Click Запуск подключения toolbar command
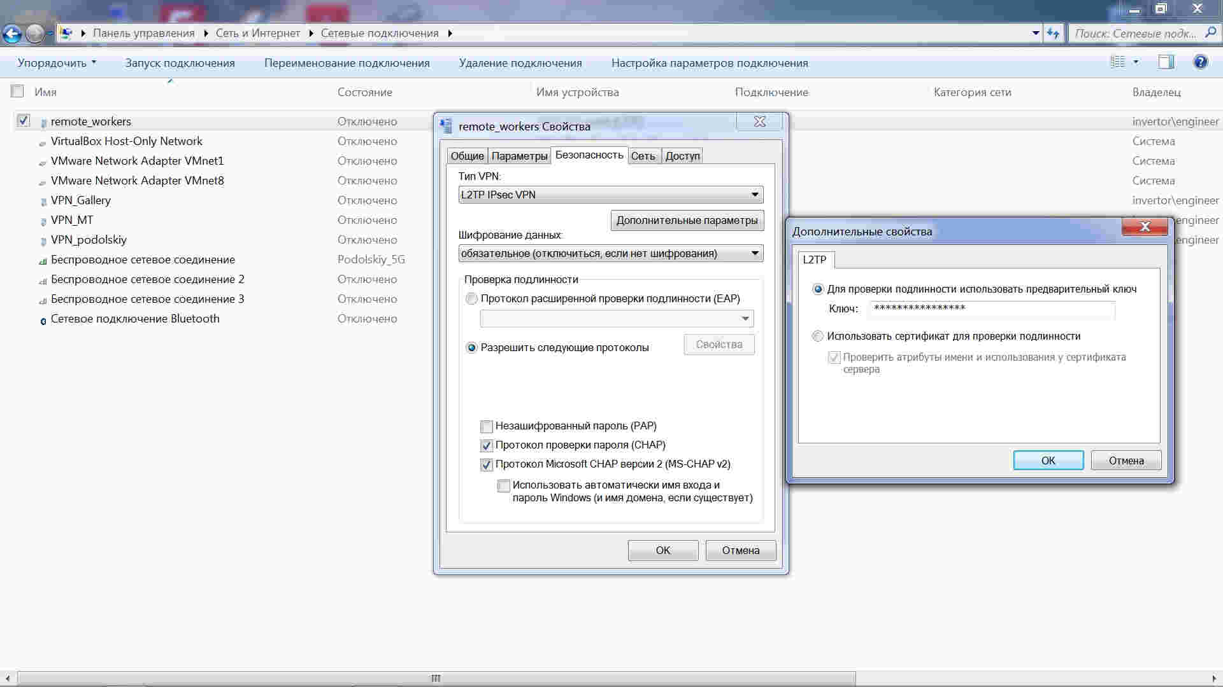The image size is (1223, 687). click(180, 63)
